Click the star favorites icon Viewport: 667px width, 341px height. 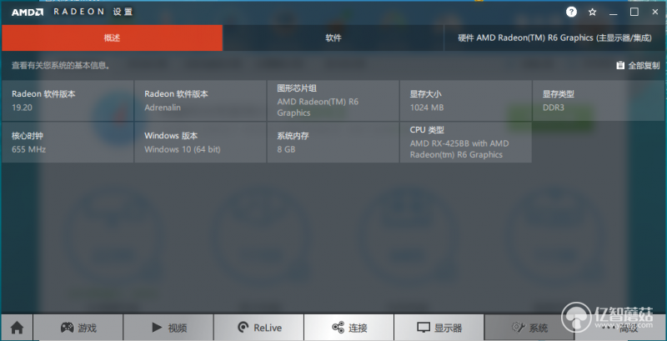tap(592, 13)
